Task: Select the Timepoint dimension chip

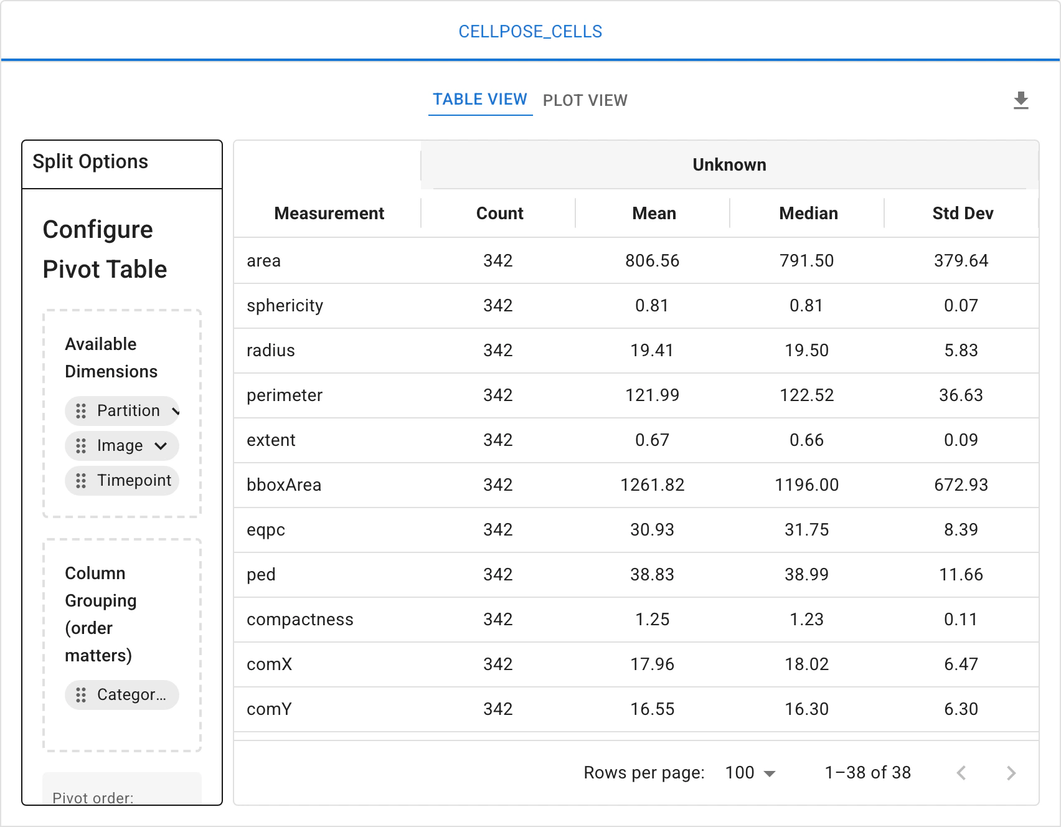Action: 122,481
